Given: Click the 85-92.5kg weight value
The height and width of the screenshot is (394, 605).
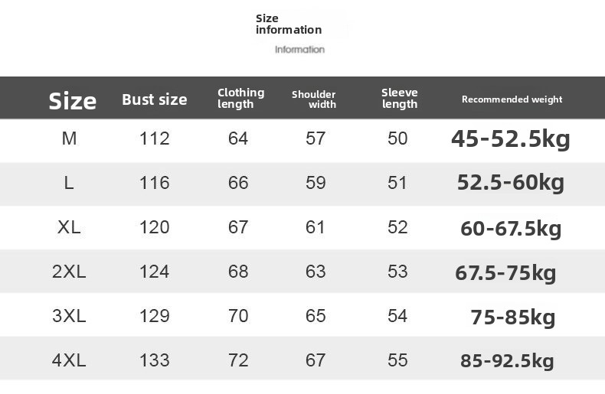Looking at the screenshot, I should click(x=506, y=361).
